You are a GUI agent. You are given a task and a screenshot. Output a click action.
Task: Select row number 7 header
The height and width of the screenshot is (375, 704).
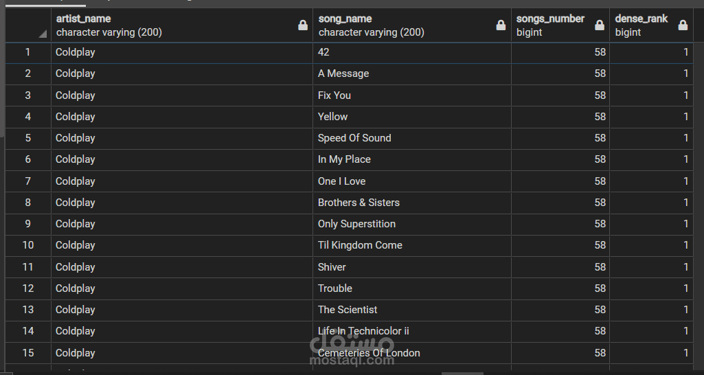[28, 181]
